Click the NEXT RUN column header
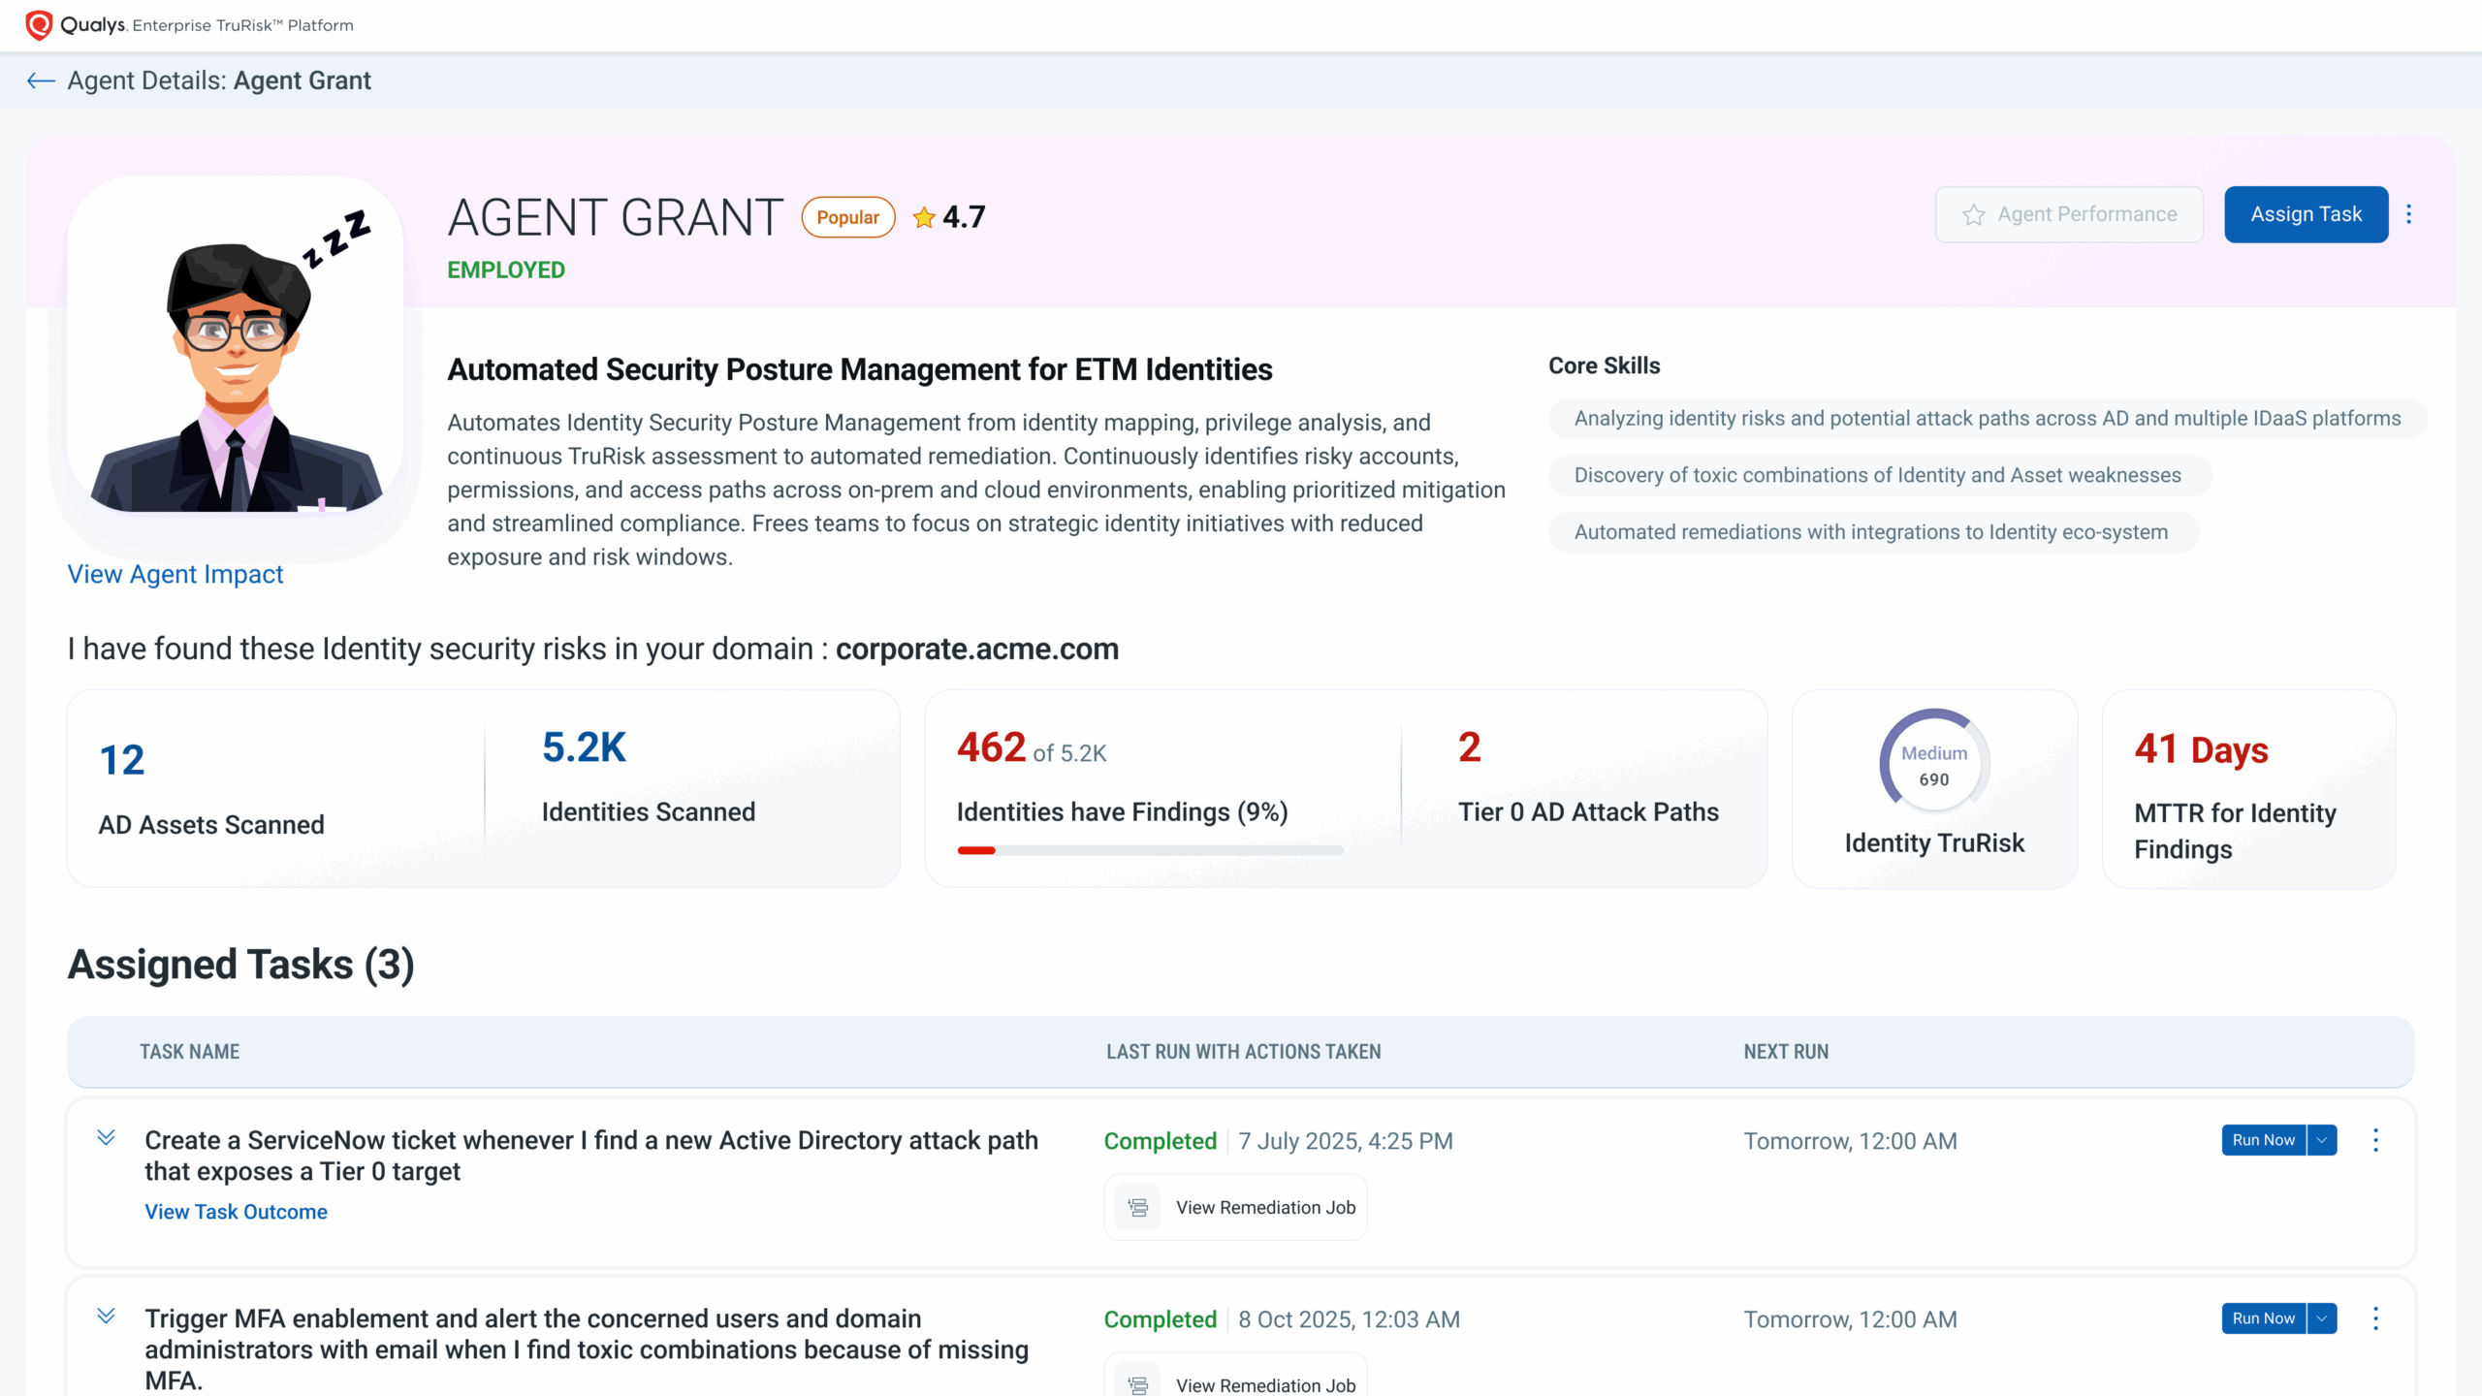 1786,1052
